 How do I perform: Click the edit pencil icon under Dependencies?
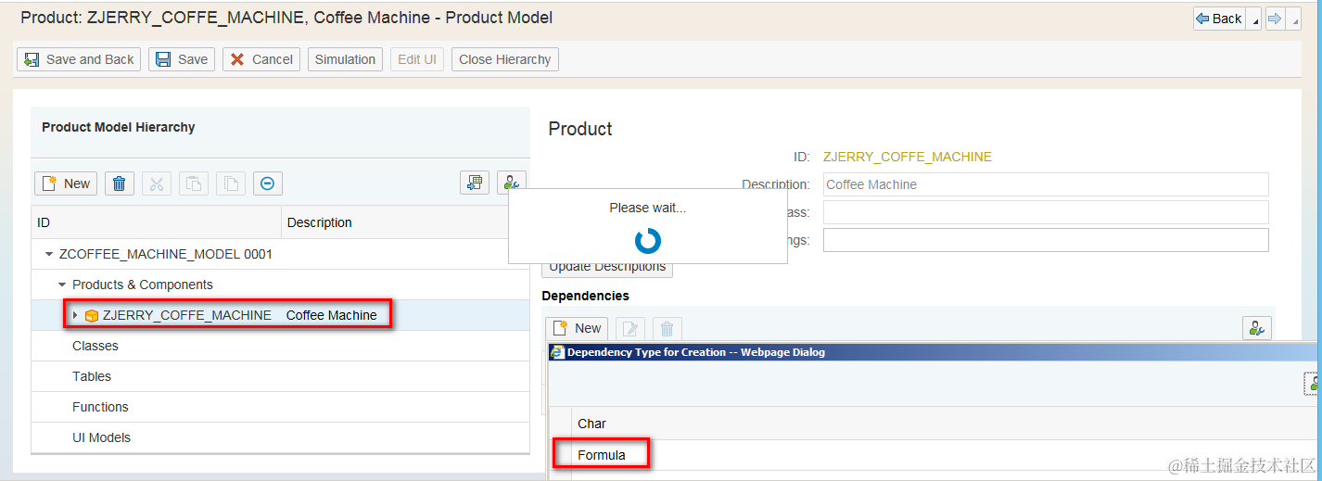pos(630,328)
